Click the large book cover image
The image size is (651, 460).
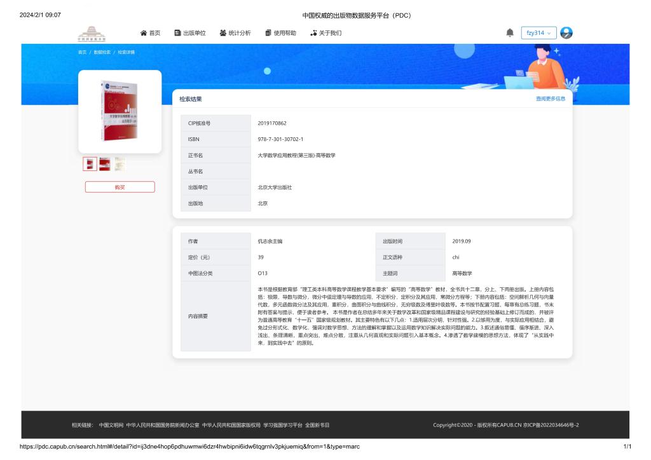point(120,111)
